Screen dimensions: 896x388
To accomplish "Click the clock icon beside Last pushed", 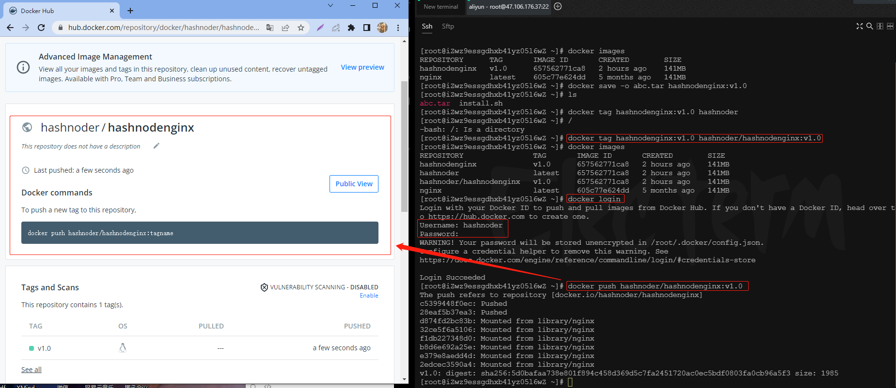I will pyautogui.click(x=26, y=170).
